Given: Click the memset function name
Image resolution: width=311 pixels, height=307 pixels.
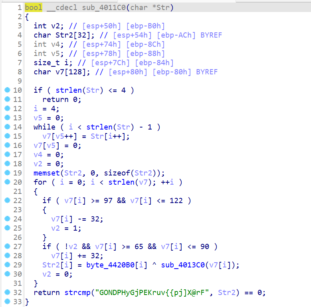Looking at the screenshot, I should point(47,173).
